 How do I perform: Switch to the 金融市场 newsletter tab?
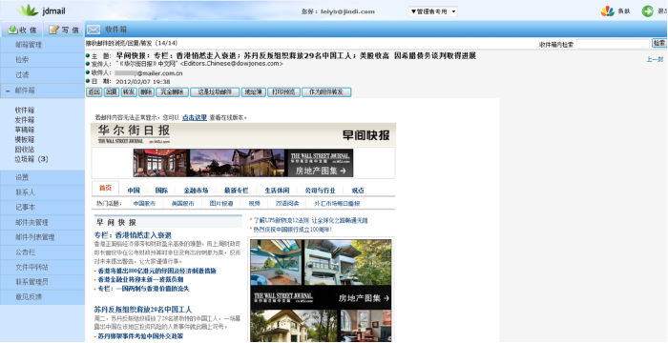coord(196,191)
